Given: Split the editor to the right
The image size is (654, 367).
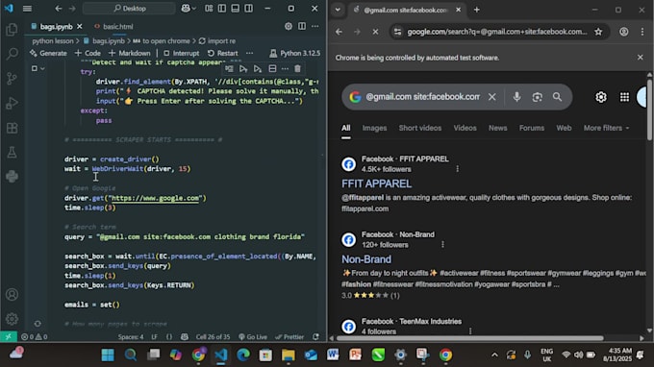Looking at the screenshot, I should point(302,26).
